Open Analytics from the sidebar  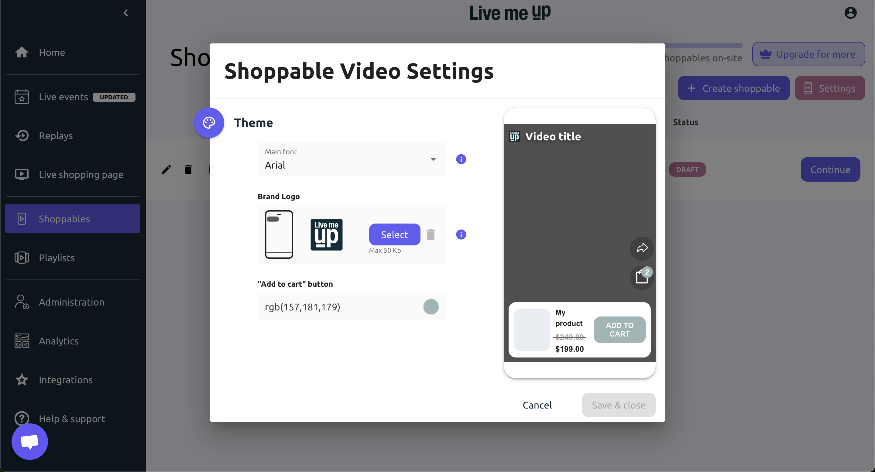(58, 340)
